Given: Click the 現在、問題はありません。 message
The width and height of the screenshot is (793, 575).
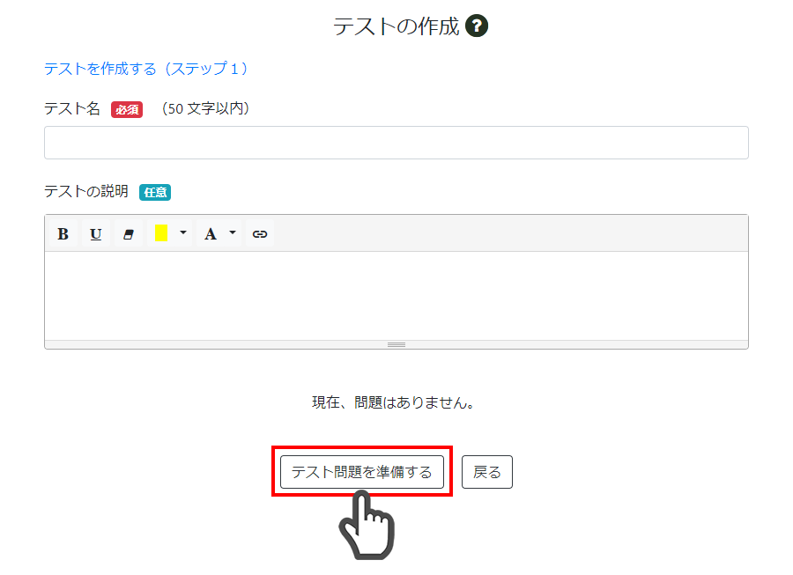Looking at the screenshot, I should (394, 402).
